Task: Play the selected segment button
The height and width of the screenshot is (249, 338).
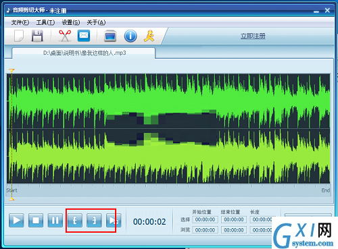Action: pyautogui.click(x=114, y=220)
